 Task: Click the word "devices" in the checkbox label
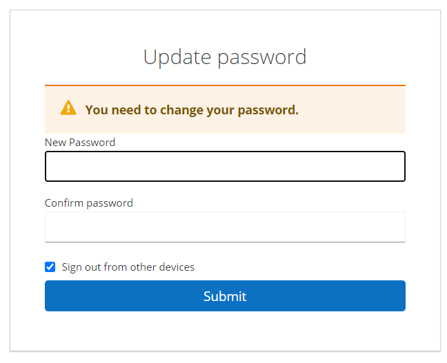[176, 267]
